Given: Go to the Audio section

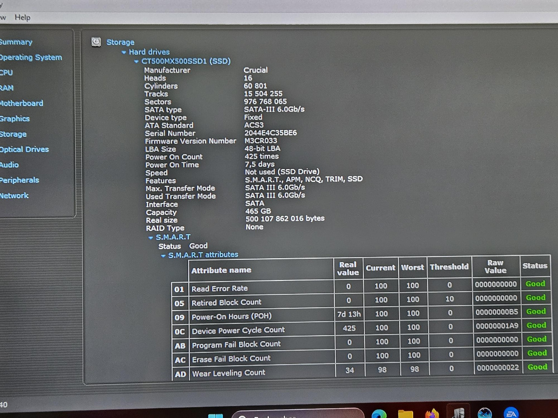Looking at the screenshot, I should click(x=9, y=165).
